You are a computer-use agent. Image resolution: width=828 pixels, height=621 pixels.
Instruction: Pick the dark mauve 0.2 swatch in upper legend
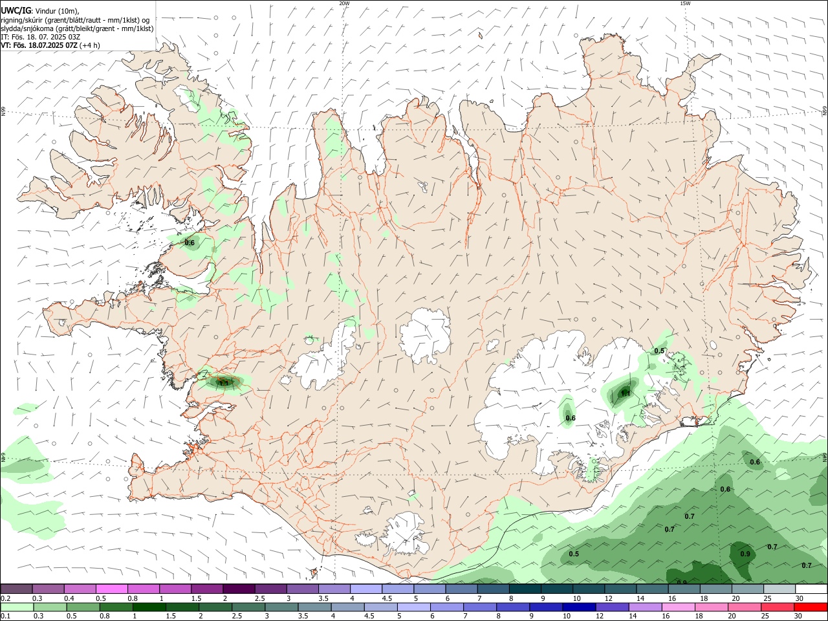(x=16, y=589)
